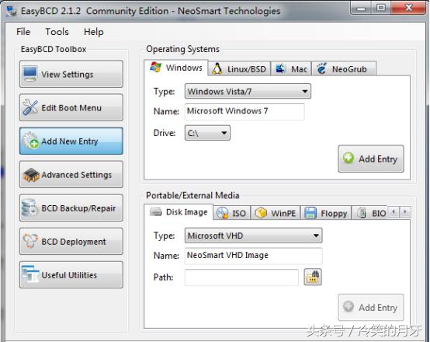Click the wrench icon on Edit Boot Menu

(30, 107)
